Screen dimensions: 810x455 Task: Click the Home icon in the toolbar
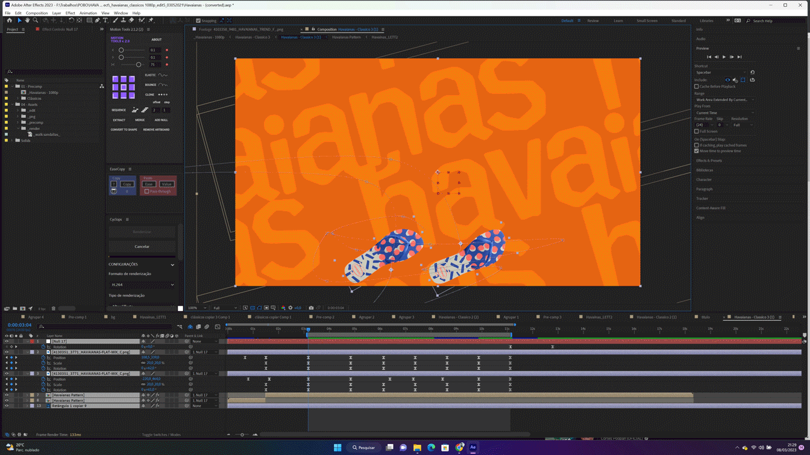click(x=9, y=20)
